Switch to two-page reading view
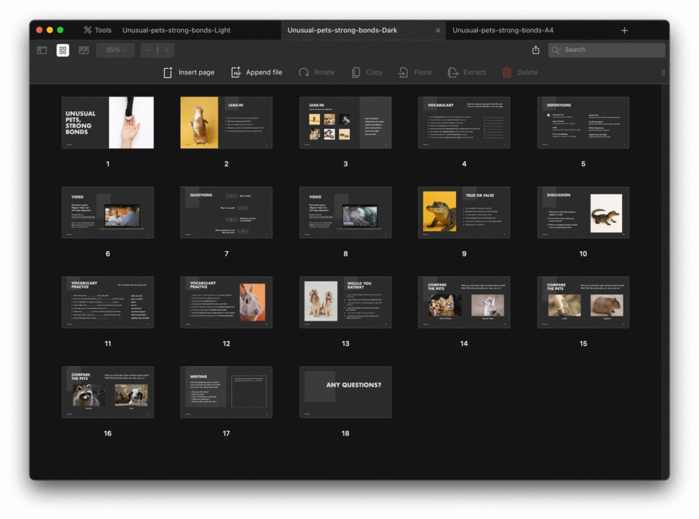 83,50
